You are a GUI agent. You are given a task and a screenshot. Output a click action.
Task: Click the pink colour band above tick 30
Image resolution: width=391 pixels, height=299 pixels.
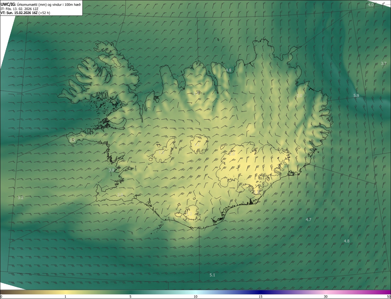point(326,292)
